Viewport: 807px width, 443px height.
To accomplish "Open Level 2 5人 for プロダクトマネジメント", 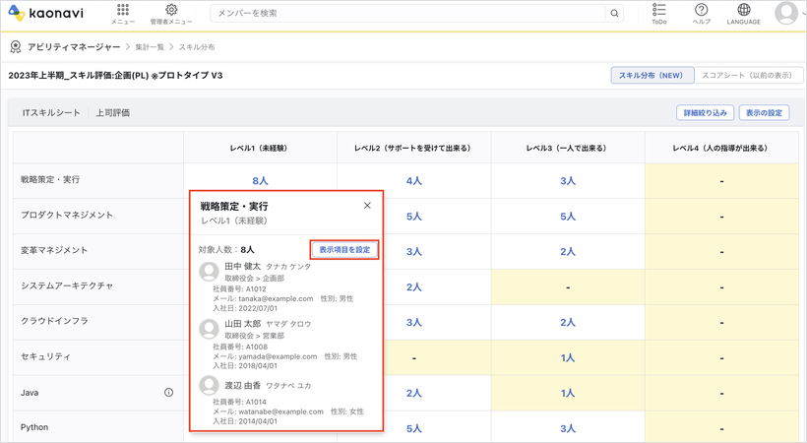I will 413,217.
